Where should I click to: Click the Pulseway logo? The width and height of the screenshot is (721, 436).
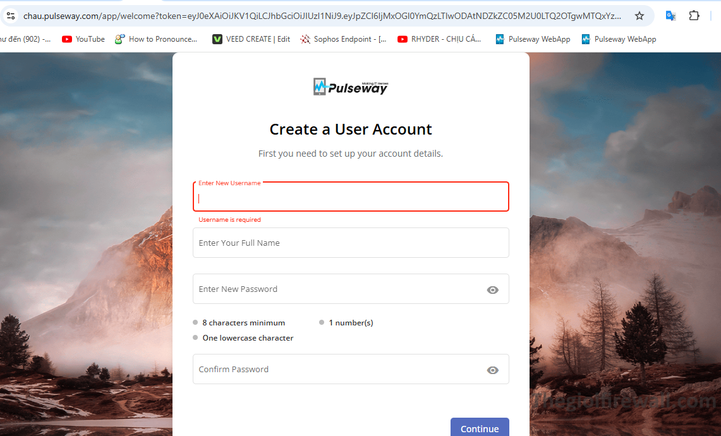(351, 87)
